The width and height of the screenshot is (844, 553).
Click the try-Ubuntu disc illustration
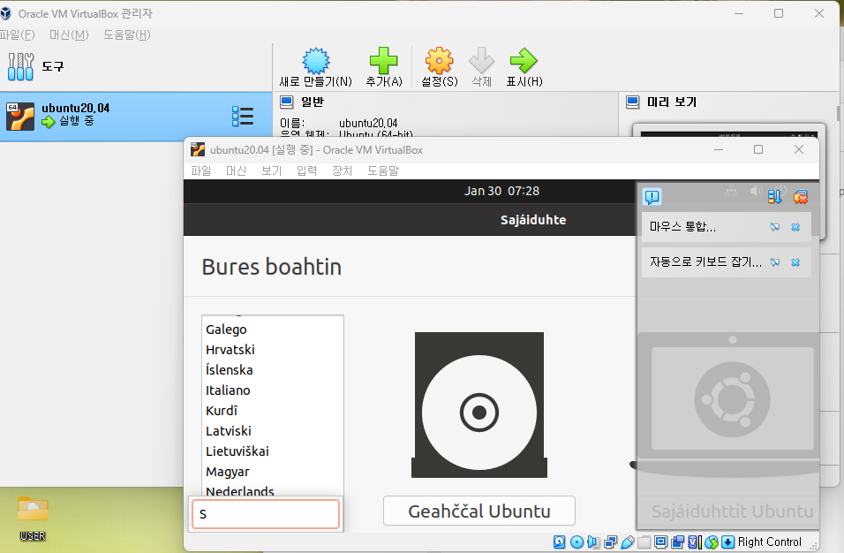click(x=479, y=405)
